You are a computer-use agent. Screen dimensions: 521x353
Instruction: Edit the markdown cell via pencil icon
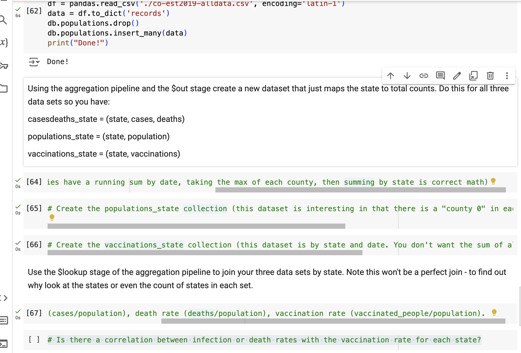click(x=457, y=76)
